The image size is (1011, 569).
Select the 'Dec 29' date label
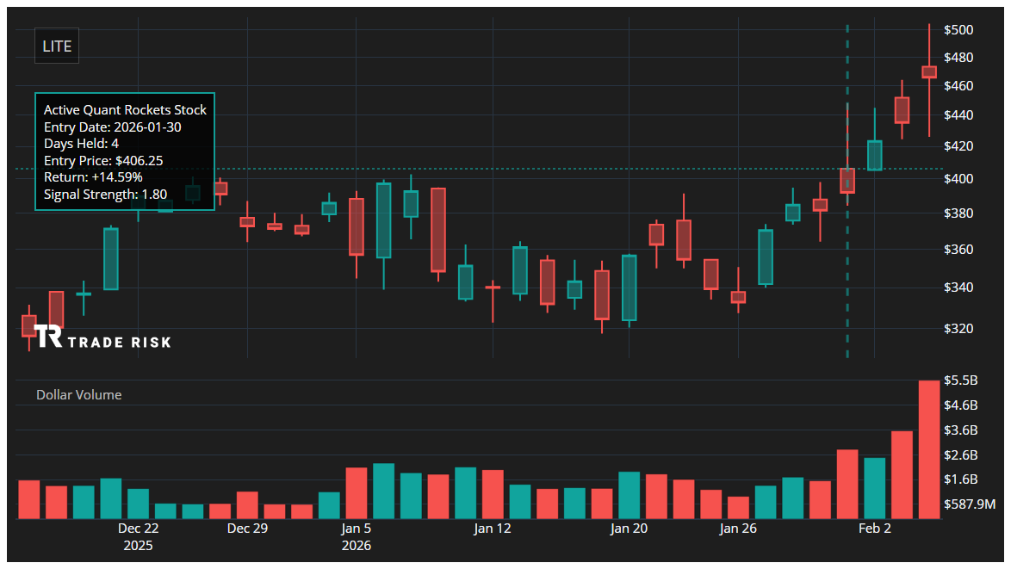pos(248,529)
